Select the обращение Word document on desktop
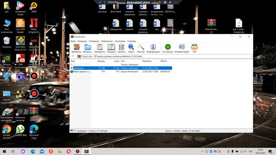This screenshot has height=155, width=276. click(116, 25)
